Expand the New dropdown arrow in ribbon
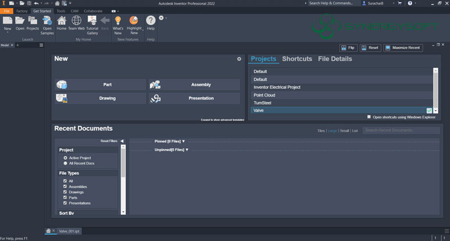Screen dimensions: 450x241 (7, 33)
